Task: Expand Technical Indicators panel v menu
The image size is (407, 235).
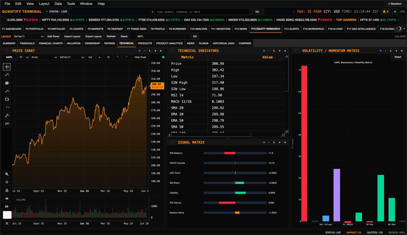Action: coord(280,51)
